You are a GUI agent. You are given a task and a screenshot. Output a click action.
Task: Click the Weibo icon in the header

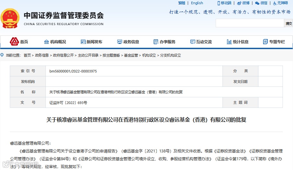[x=239, y=3]
